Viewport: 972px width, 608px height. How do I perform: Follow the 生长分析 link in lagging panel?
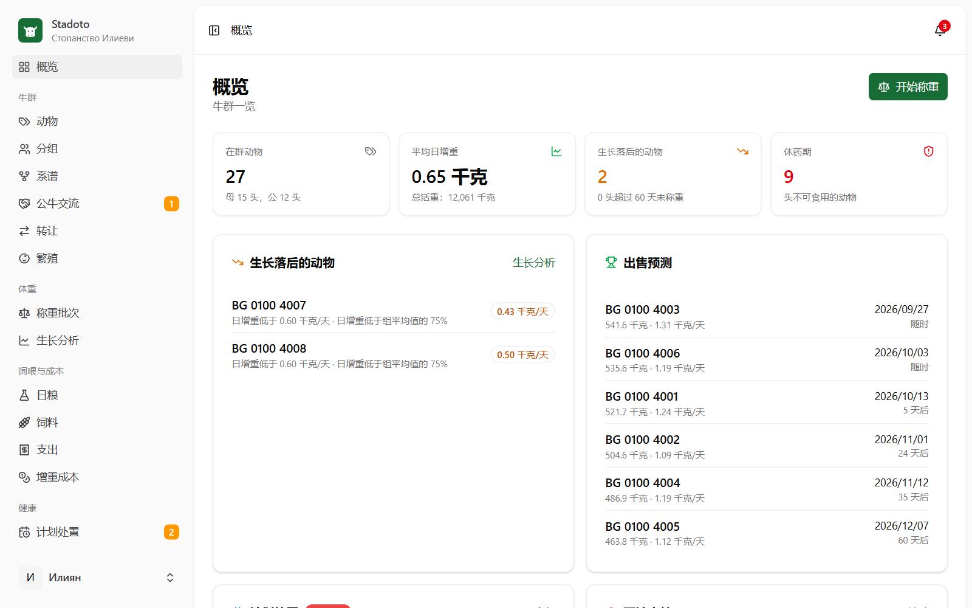click(x=533, y=263)
